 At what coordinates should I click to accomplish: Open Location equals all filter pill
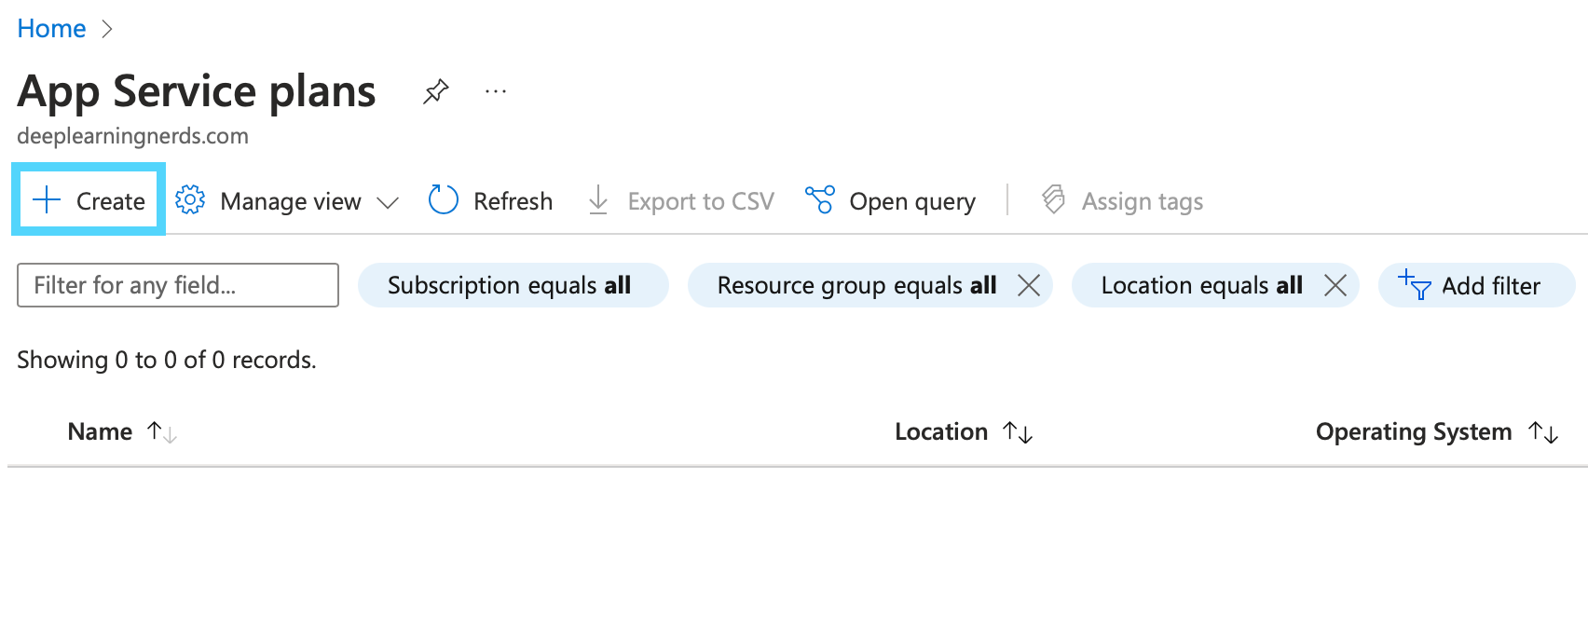click(1201, 285)
